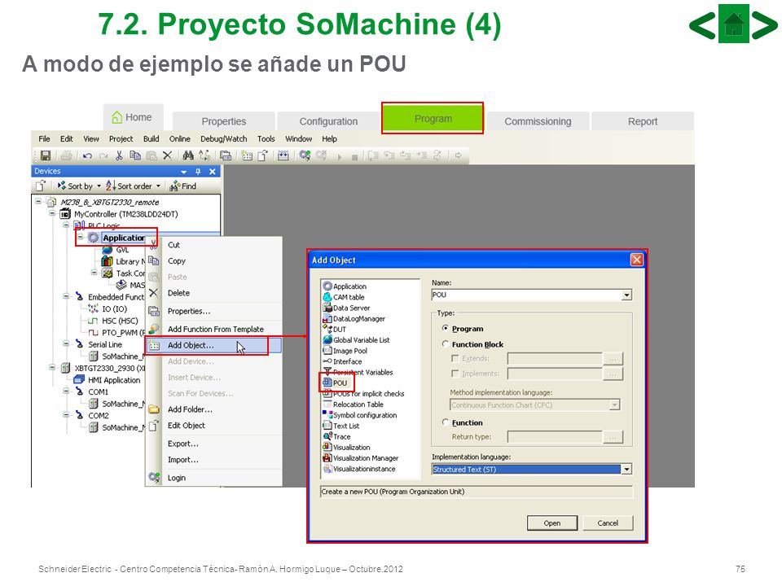This screenshot has width=782, height=586.
Task: Click Cancel in the Add Object dialog
Action: coord(608,523)
